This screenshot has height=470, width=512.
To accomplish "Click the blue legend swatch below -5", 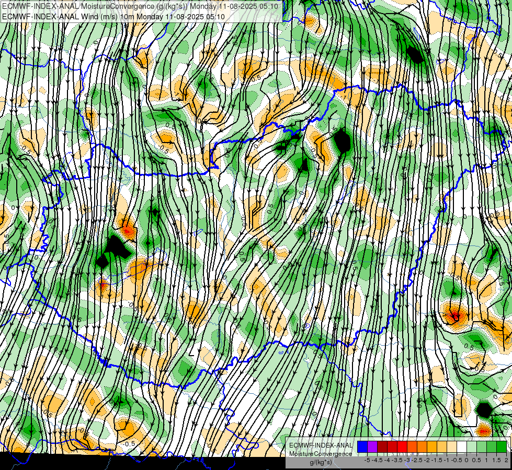I will 362,446.
